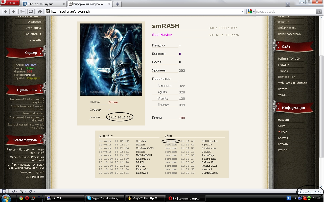Open the Примерочная link
Image resolution: width=324 pixels, height=202 pixels.
(x=286, y=77)
